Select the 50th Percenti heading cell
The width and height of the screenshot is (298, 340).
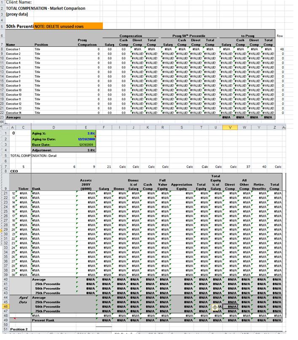20,26
